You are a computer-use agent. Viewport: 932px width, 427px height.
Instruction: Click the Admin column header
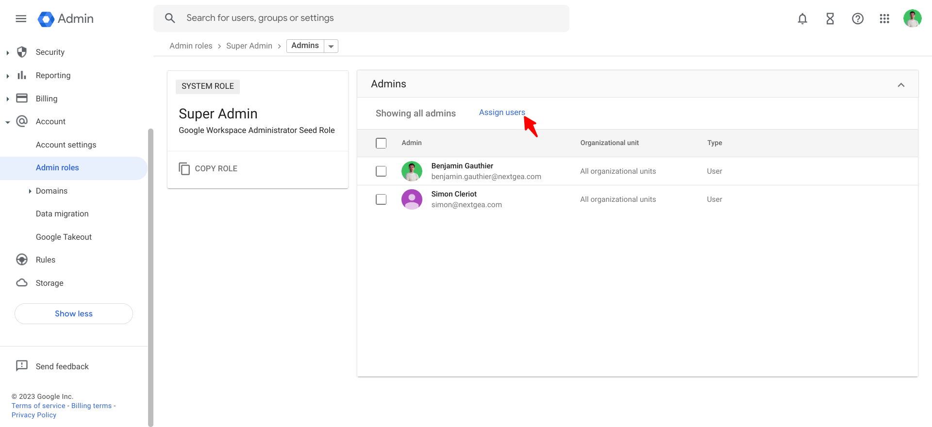pos(412,143)
